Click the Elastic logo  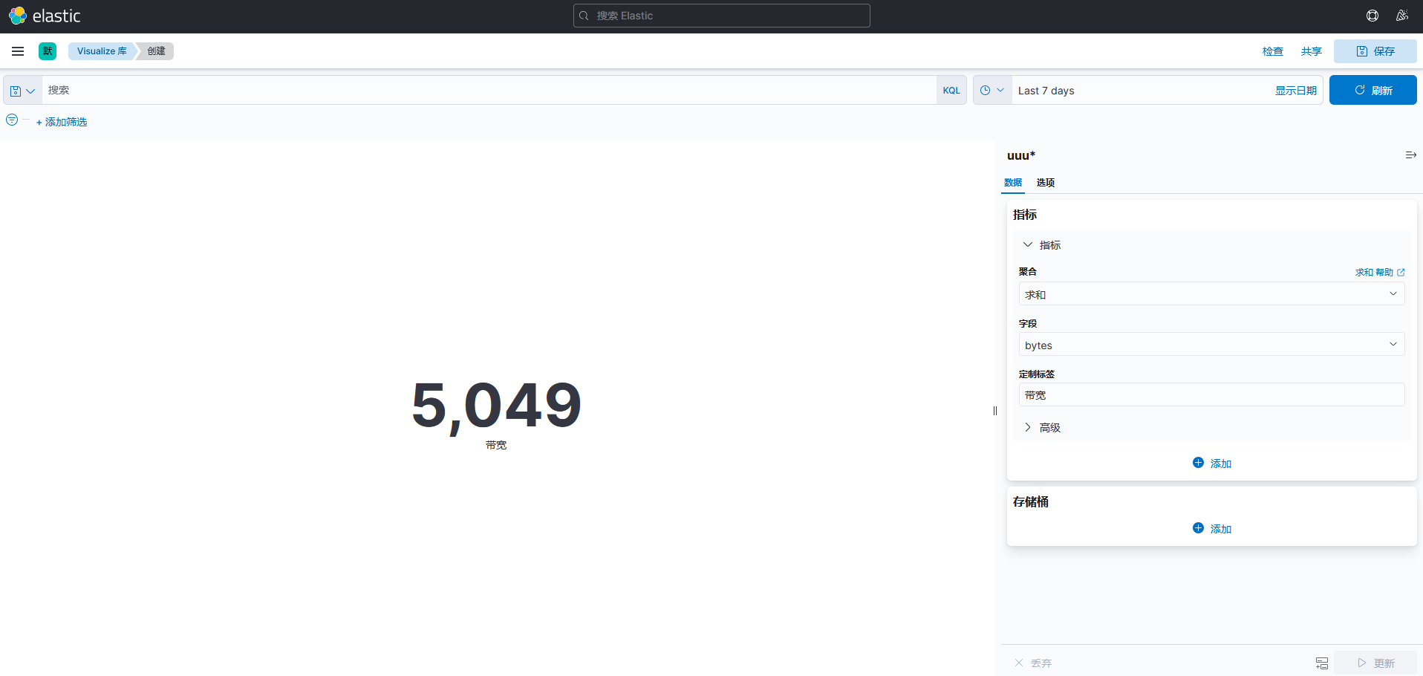pos(45,16)
